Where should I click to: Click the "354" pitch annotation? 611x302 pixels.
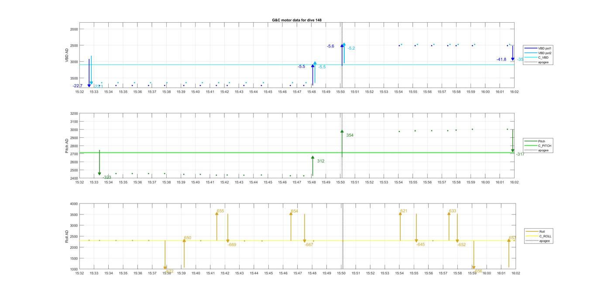coord(350,136)
